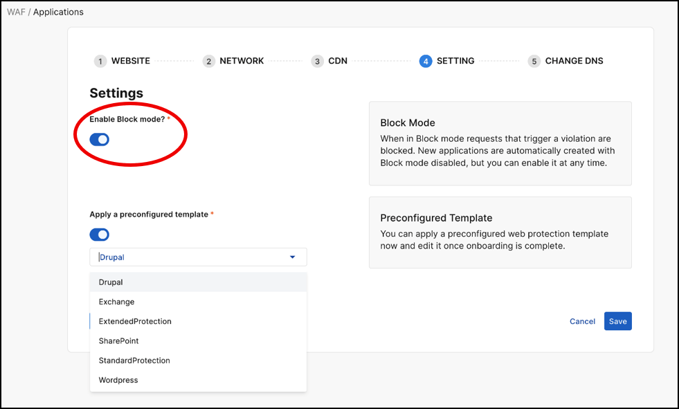Click the Cancel link

[582, 321]
